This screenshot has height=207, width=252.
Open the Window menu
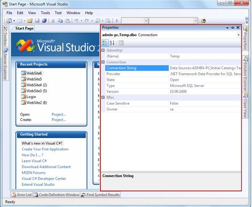[73, 13]
